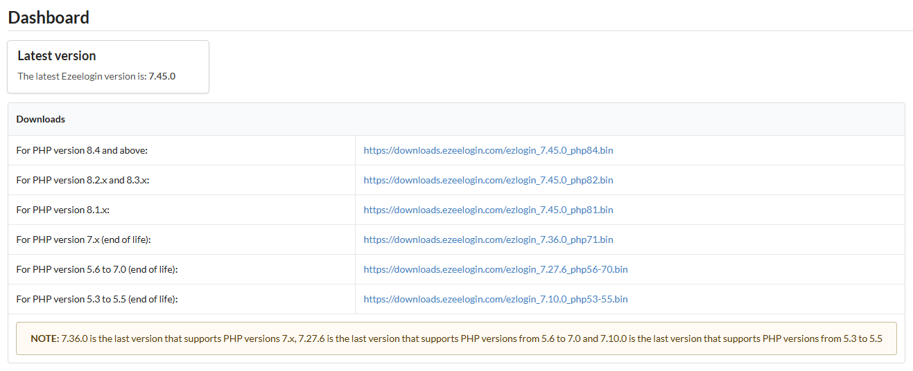Screen dimensions: 913x371
Task: Click "The latest Ezeelogin version is" text
Action: click(82, 76)
